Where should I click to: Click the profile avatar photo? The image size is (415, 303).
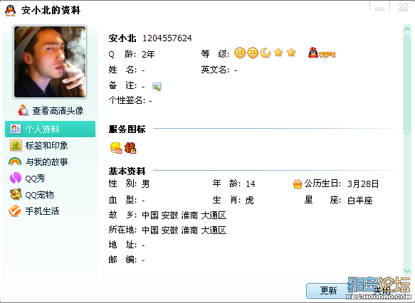click(x=50, y=62)
